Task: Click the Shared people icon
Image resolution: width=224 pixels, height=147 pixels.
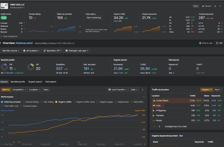Action: (203, 6)
